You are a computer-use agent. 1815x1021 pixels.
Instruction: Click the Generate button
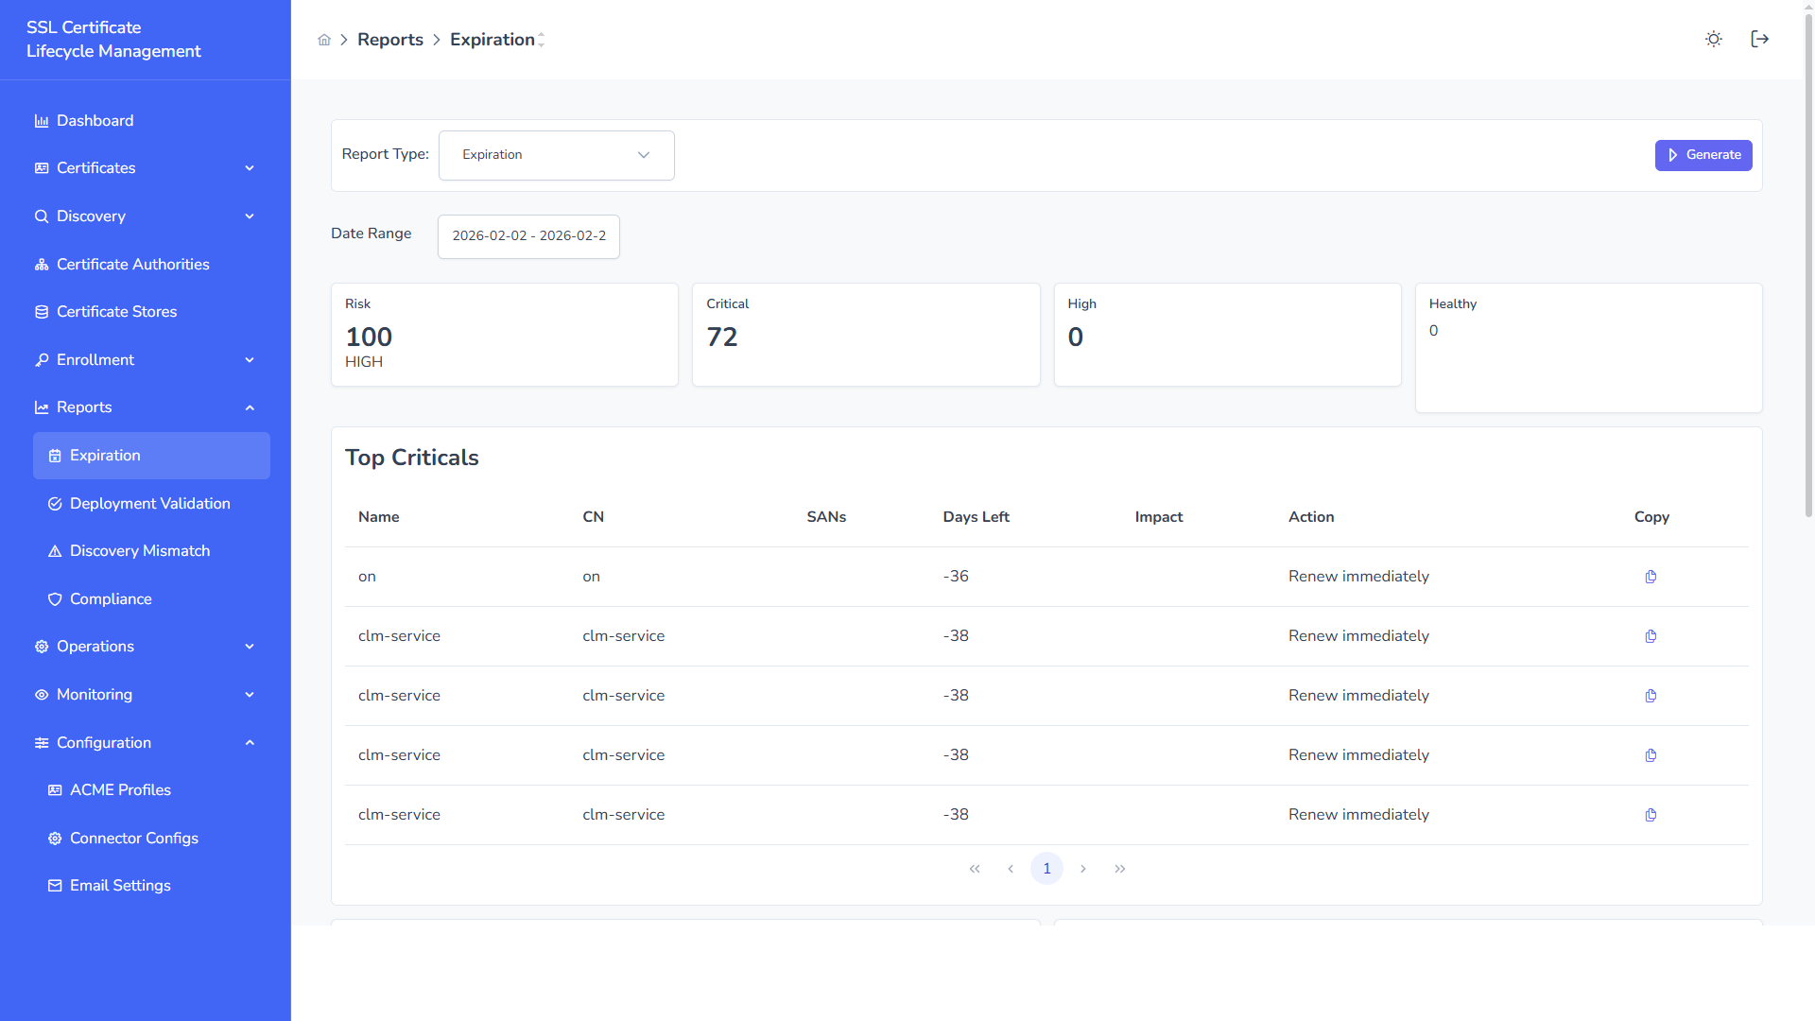(x=1703, y=155)
